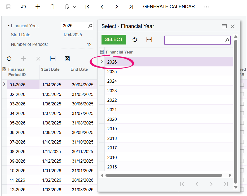247x196 pixels.
Task: Open the three-dots more actions menu
Action: click(206, 7)
